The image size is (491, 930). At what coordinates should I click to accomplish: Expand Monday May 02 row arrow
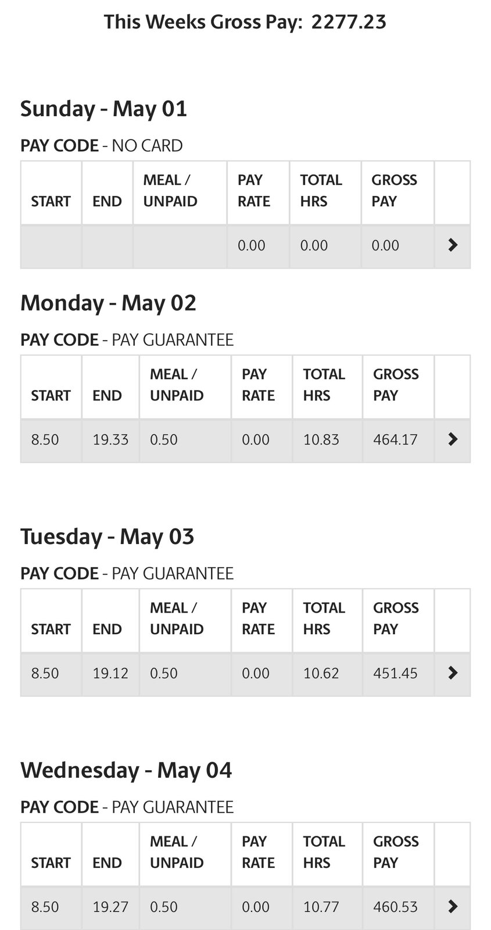(x=453, y=439)
